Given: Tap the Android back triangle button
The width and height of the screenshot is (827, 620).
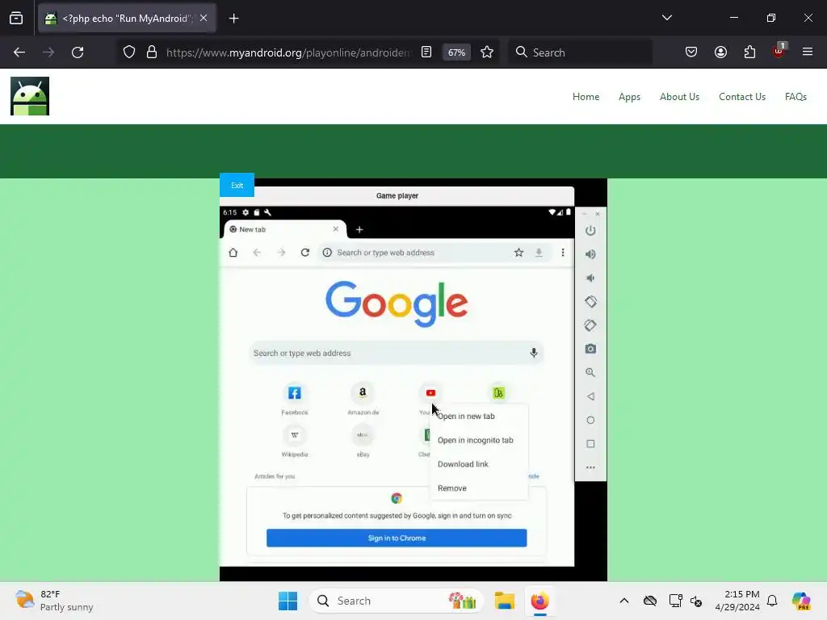Looking at the screenshot, I should [x=590, y=396].
